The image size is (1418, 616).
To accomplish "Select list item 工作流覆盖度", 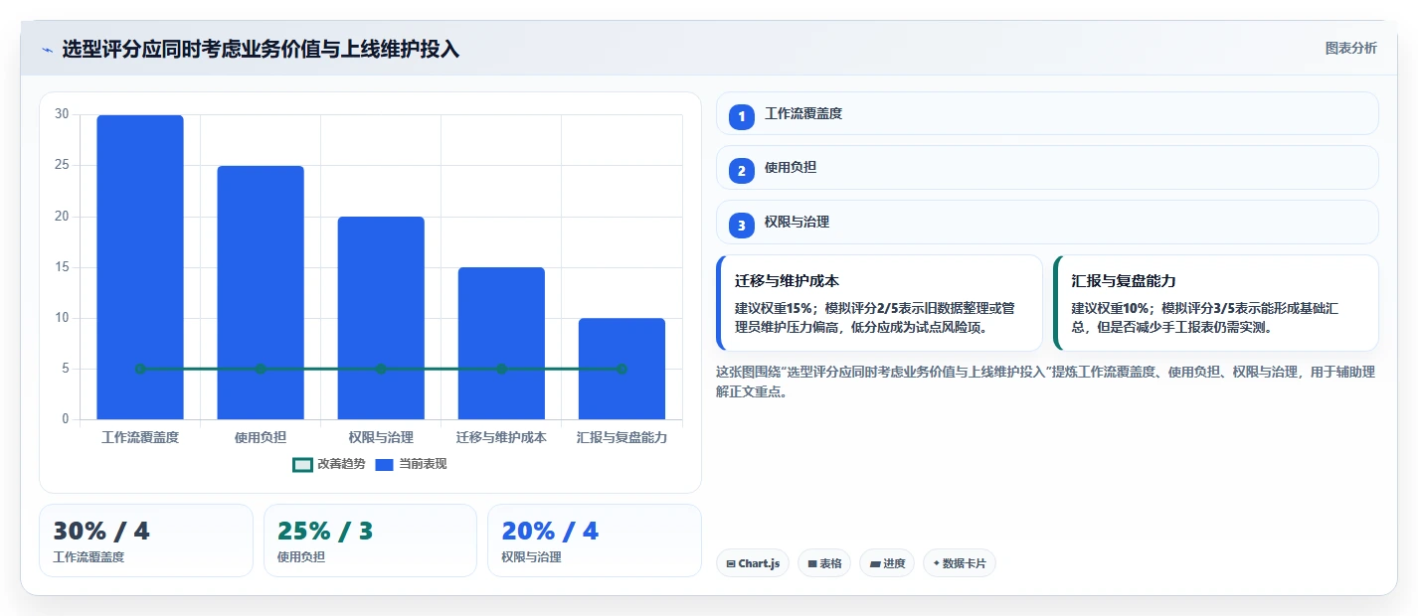I will point(1047,113).
